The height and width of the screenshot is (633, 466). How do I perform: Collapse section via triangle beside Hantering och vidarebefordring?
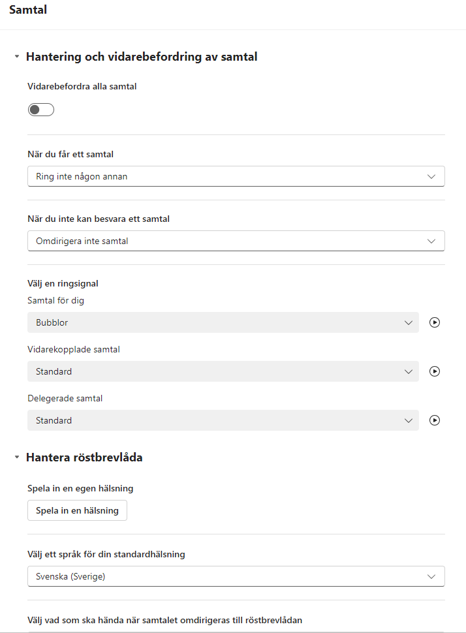(17, 57)
